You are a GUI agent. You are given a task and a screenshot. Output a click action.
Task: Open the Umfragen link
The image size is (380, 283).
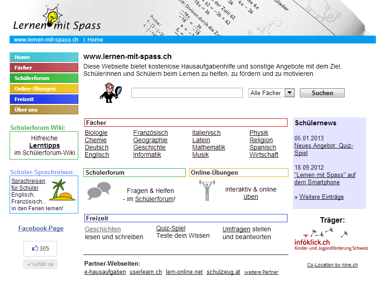tap(236, 229)
